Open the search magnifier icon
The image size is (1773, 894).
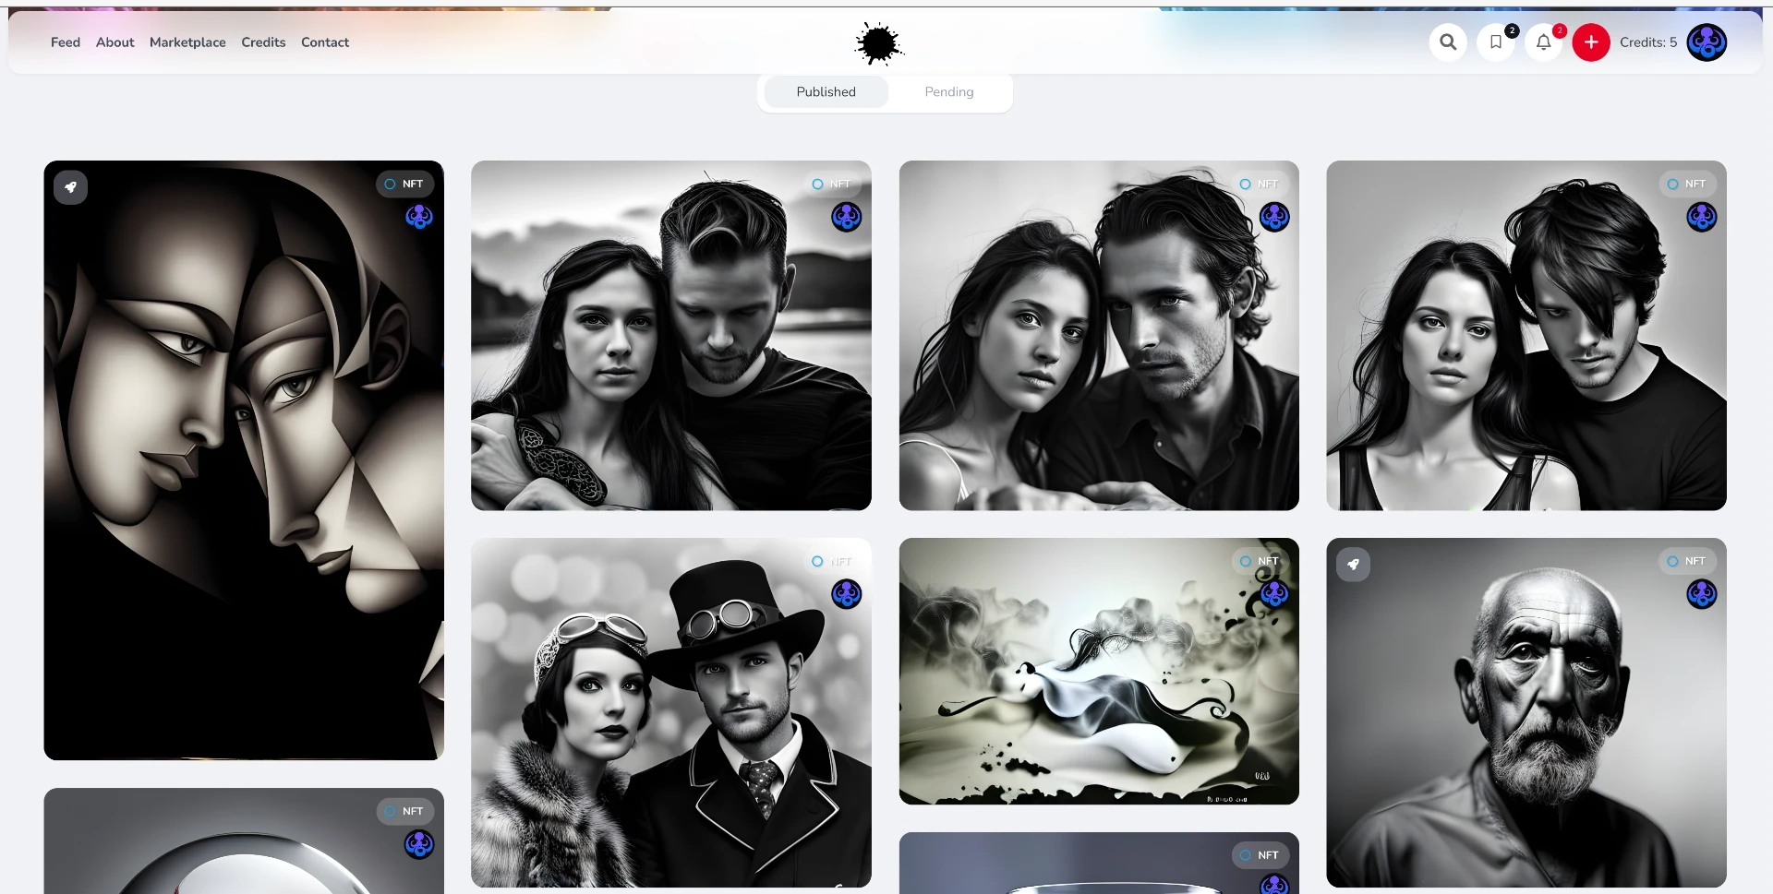(x=1448, y=42)
